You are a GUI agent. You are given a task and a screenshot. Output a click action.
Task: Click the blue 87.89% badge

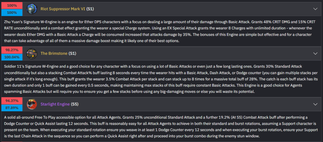pyautogui.click(x=12, y=107)
